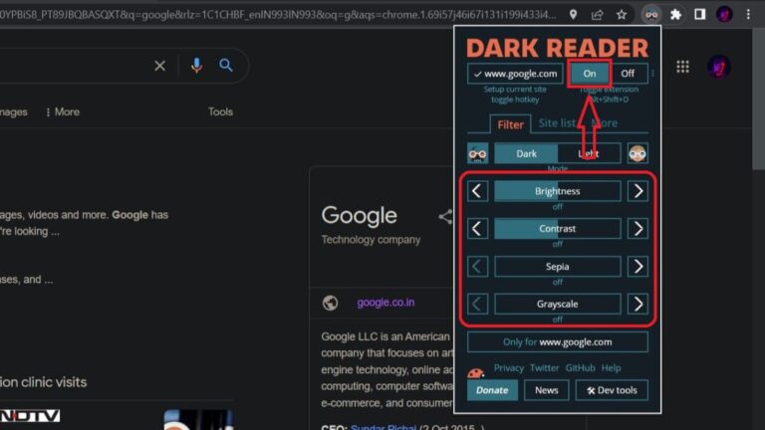Image resolution: width=765 pixels, height=430 pixels.
Task: Clear the search box with the X icon
Action: tap(159, 66)
